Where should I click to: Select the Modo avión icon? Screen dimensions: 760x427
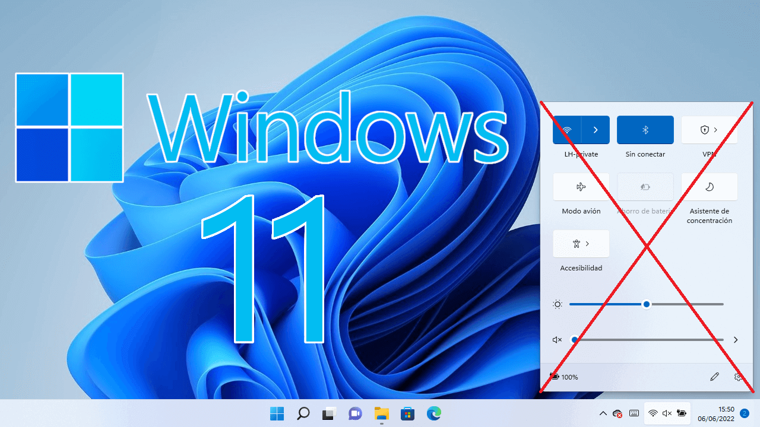click(x=581, y=186)
